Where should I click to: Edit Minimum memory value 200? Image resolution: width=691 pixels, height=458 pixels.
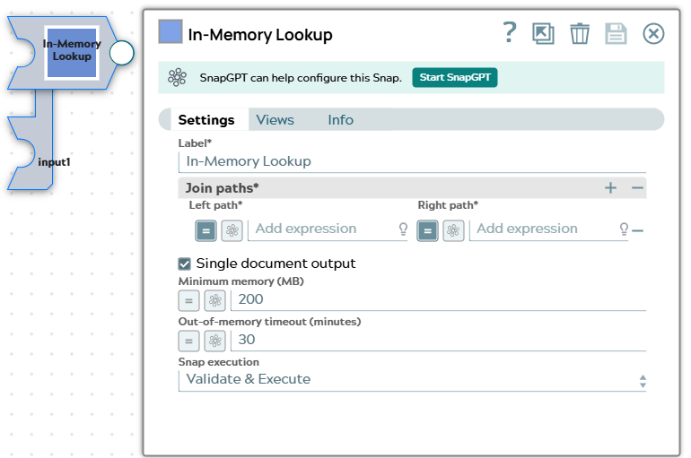point(439,299)
